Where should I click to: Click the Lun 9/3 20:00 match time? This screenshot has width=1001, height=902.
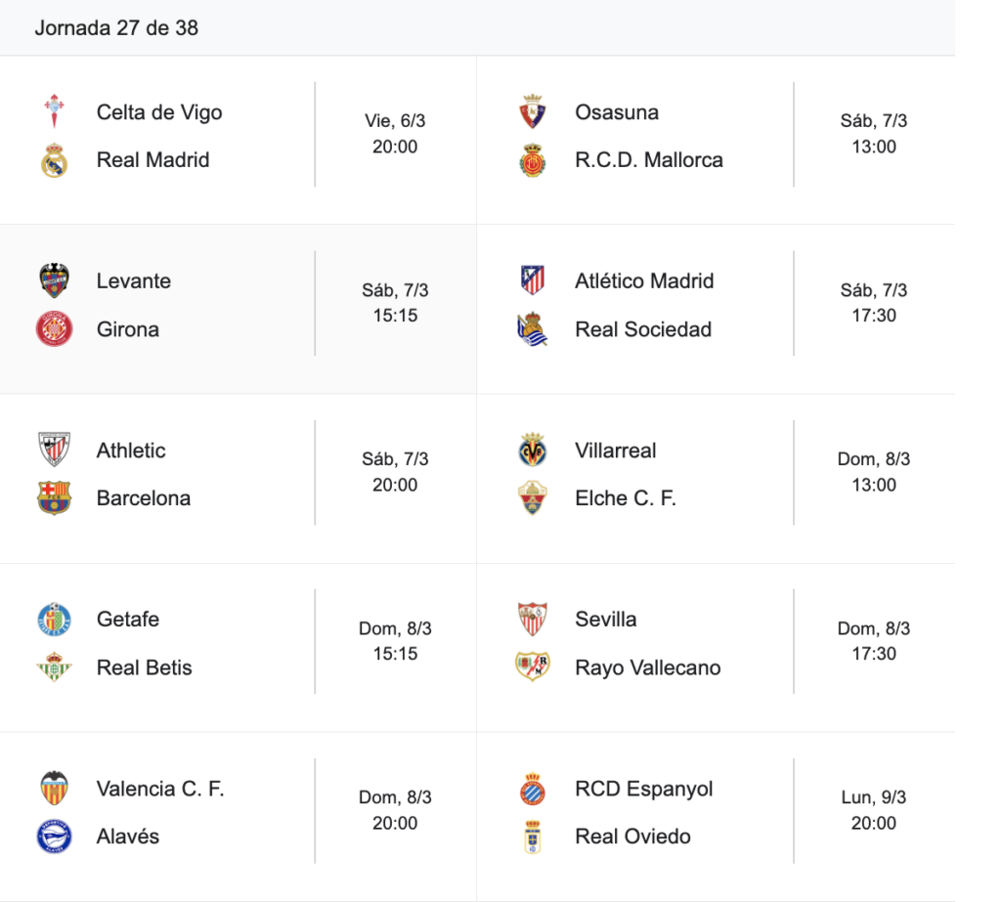click(x=873, y=810)
